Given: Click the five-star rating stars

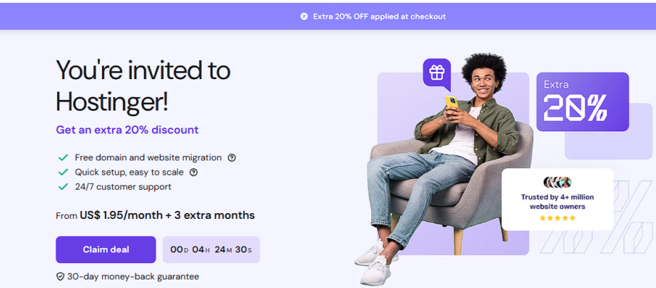Looking at the screenshot, I should click(557, 218).
